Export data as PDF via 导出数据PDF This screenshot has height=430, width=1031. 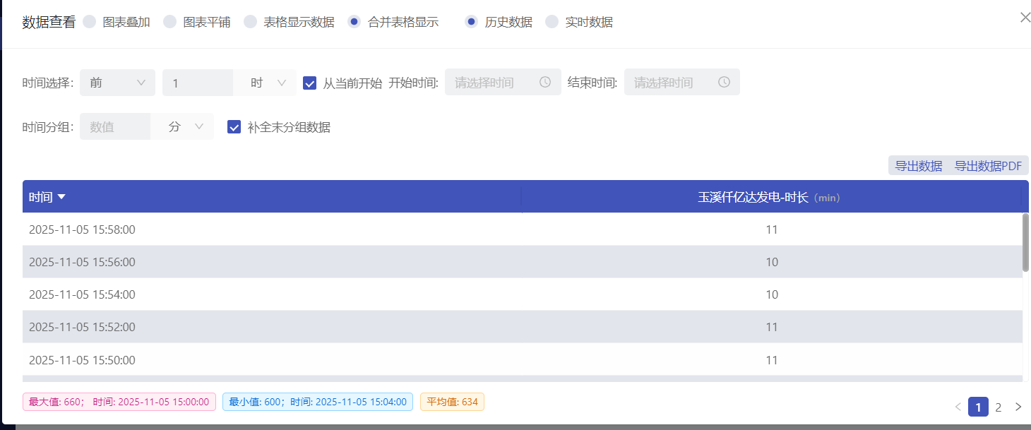coord(988,166)
